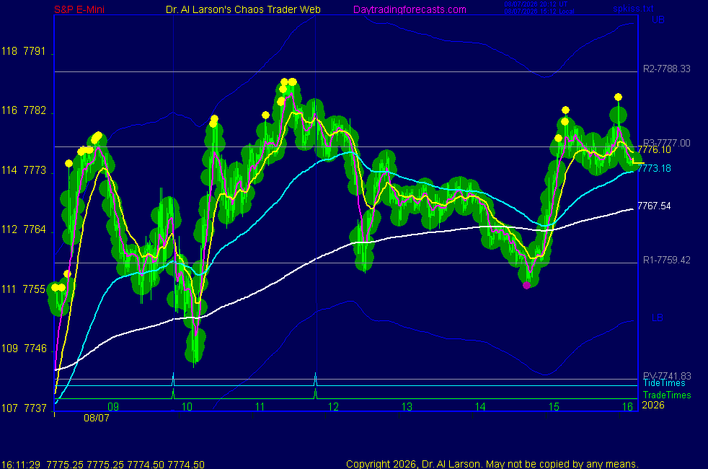Select the TradeTimes legend label

coord(667,395)
